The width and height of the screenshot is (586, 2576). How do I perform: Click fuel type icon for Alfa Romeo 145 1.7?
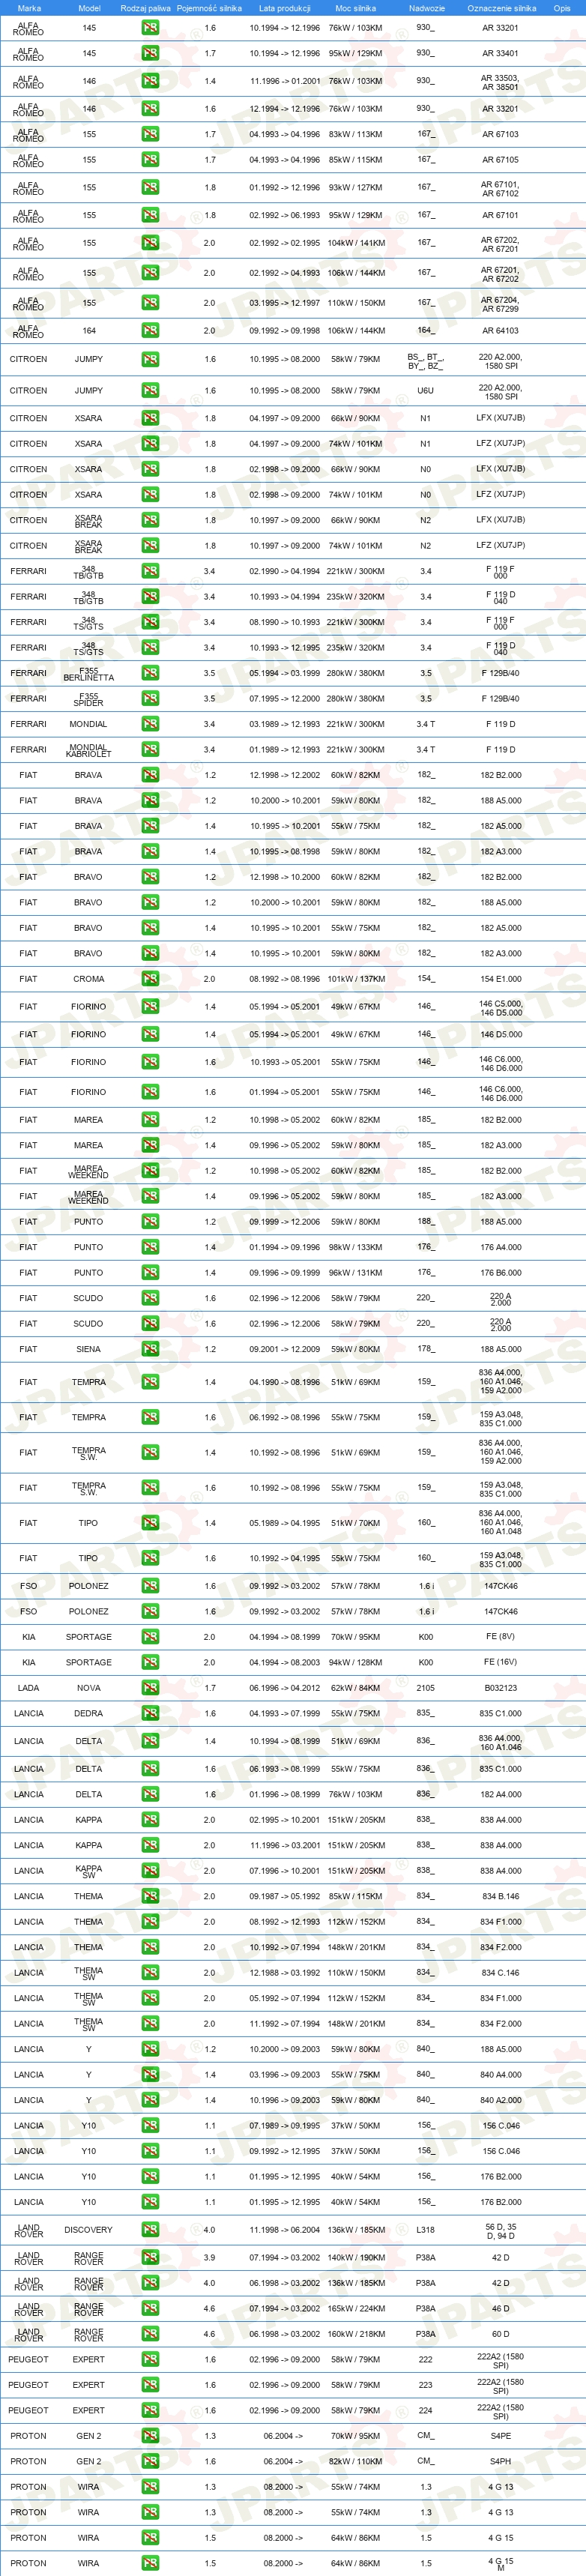pyautogui.click(x=150, y=53)
